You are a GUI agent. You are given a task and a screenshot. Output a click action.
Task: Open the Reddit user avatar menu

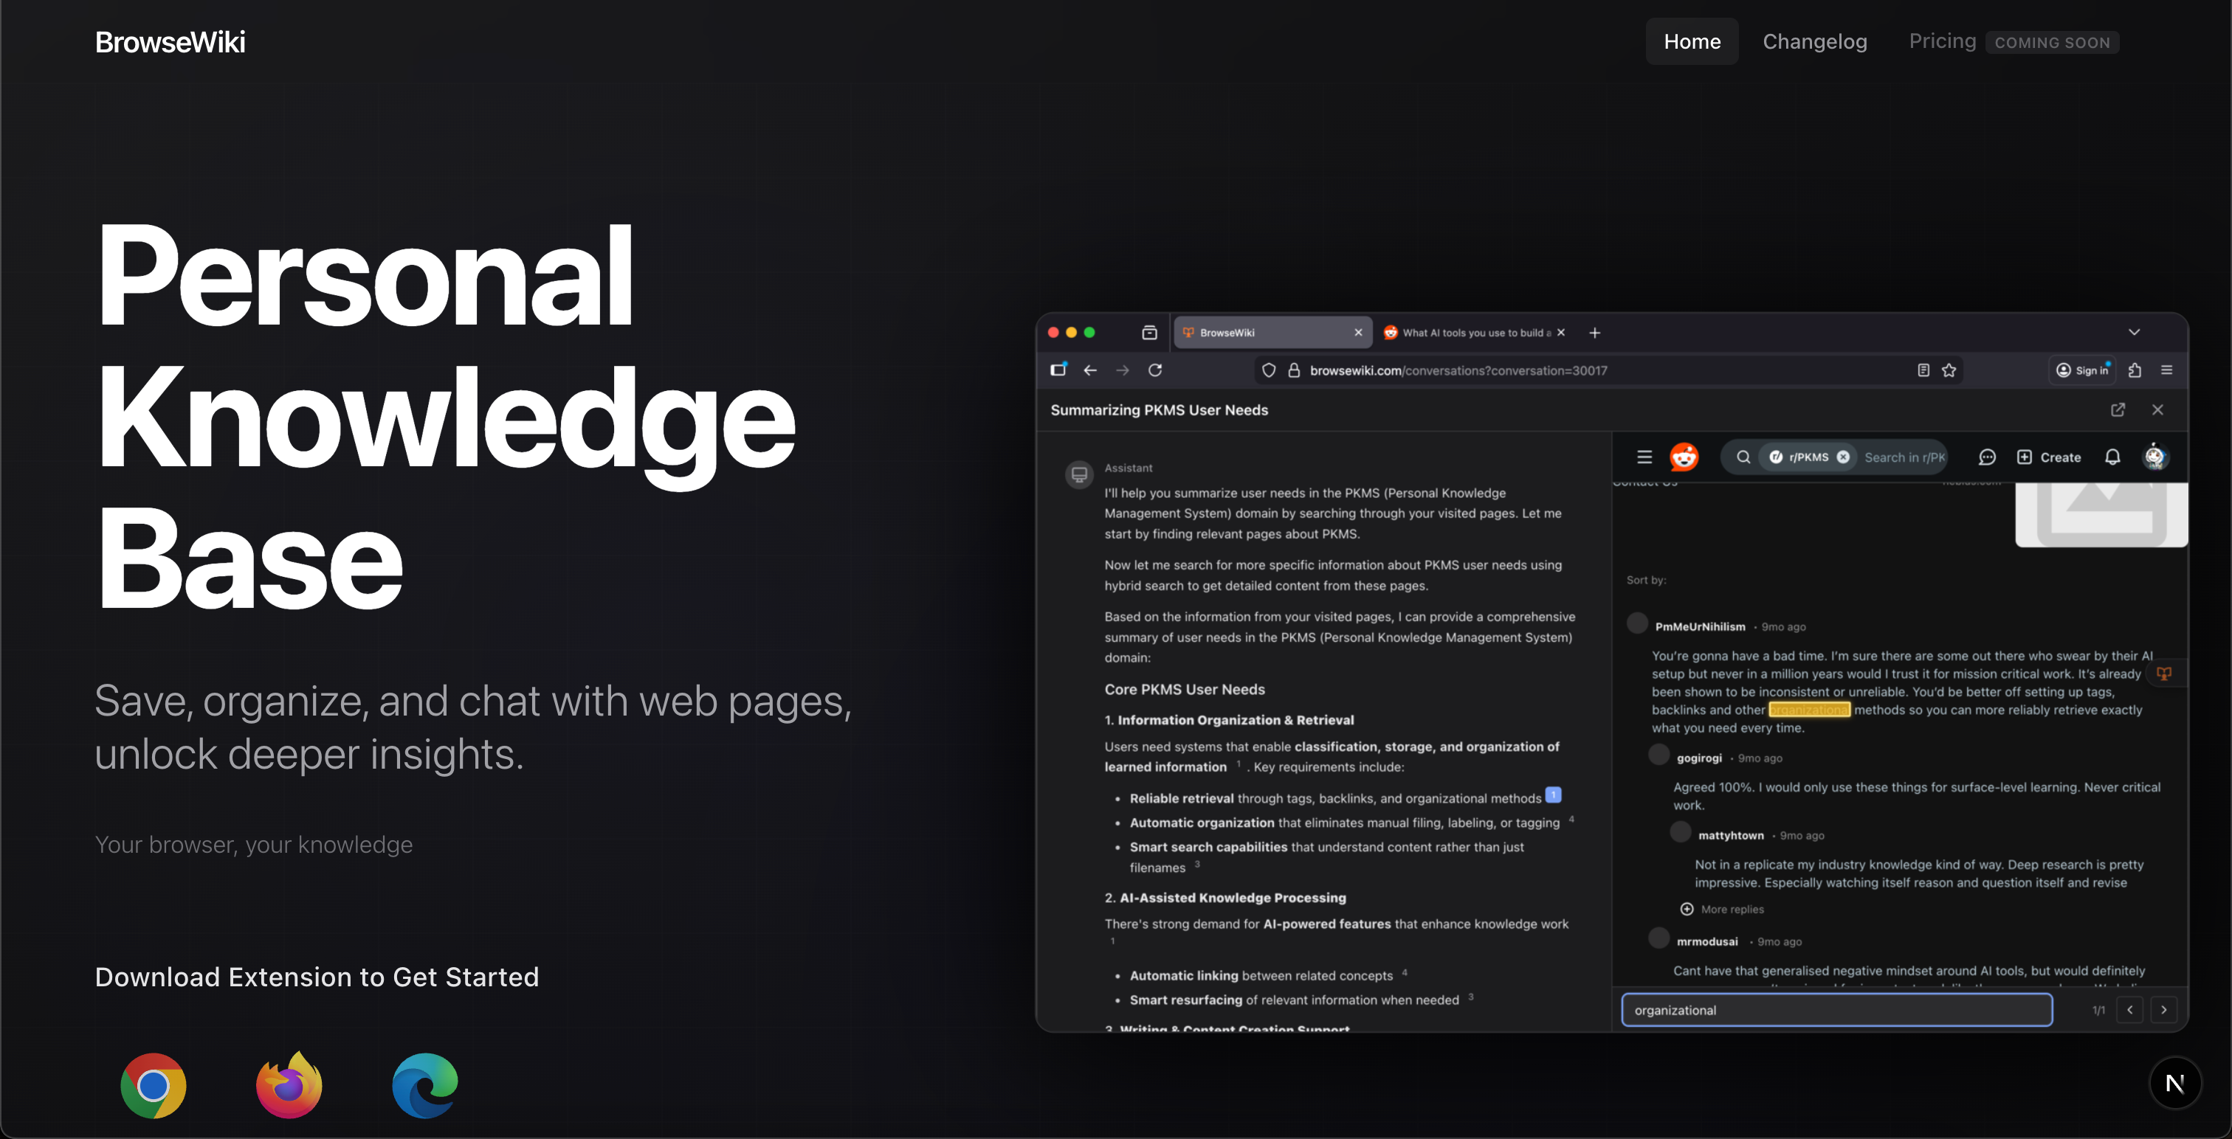tap(2155, 457)
